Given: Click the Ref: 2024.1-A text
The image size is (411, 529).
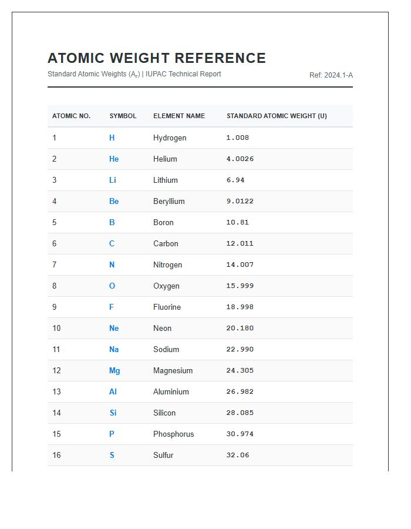Looking at the screenshot, I should click(331, 75).
